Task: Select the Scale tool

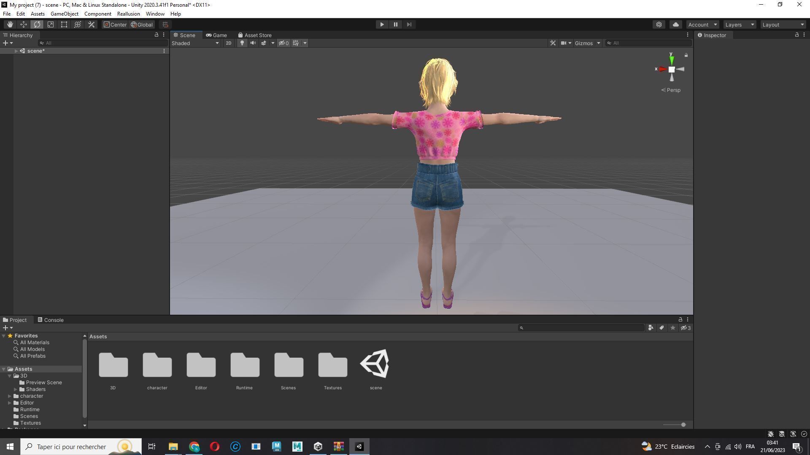Action: click(51, 24)
